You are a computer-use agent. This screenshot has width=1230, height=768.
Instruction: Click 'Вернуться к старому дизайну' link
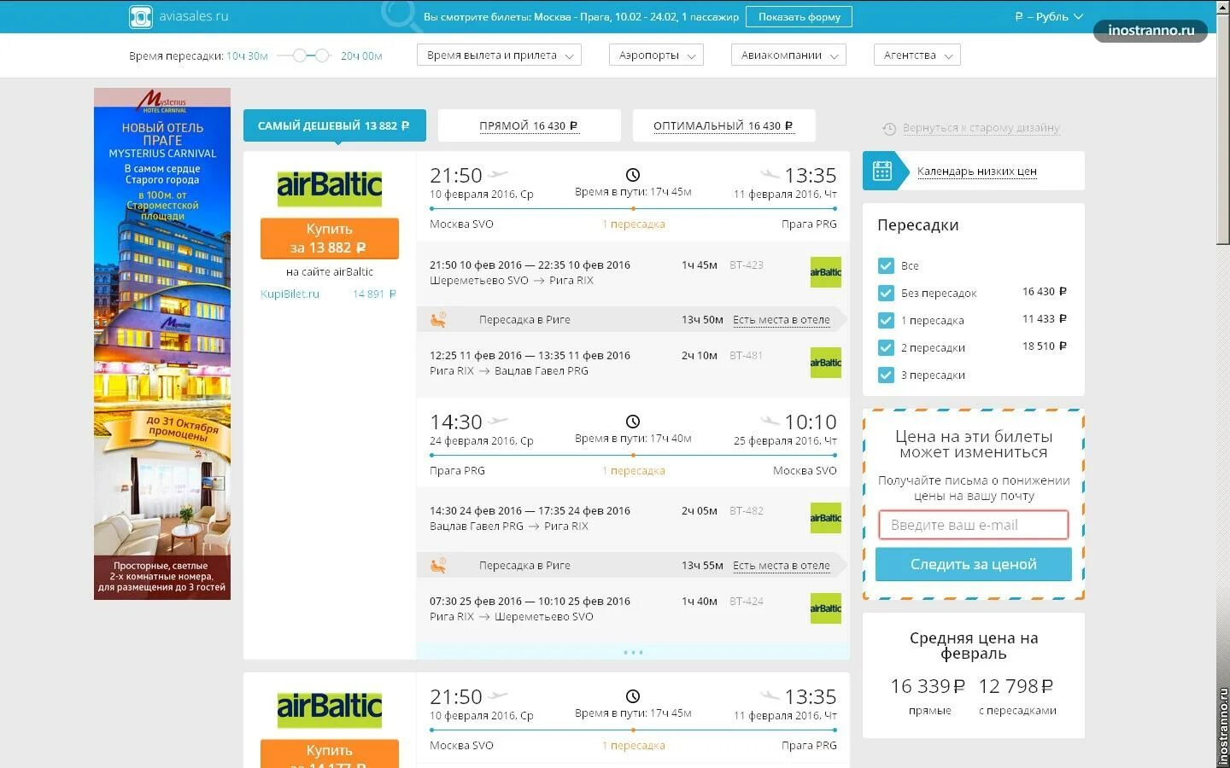[x=981, y=128]
